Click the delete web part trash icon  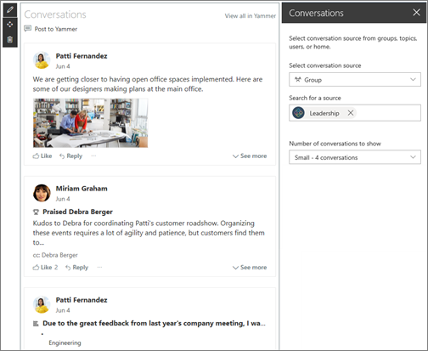10,39
